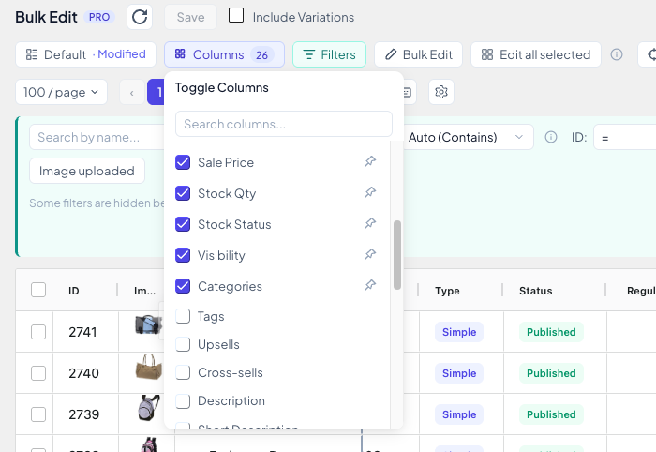Viewport: 656px width, 452px height.
Task: Enable Tags column
Action: (x=183, y=316)
